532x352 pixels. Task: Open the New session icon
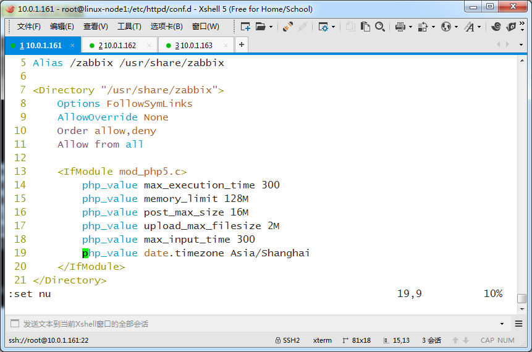(245, 27)
